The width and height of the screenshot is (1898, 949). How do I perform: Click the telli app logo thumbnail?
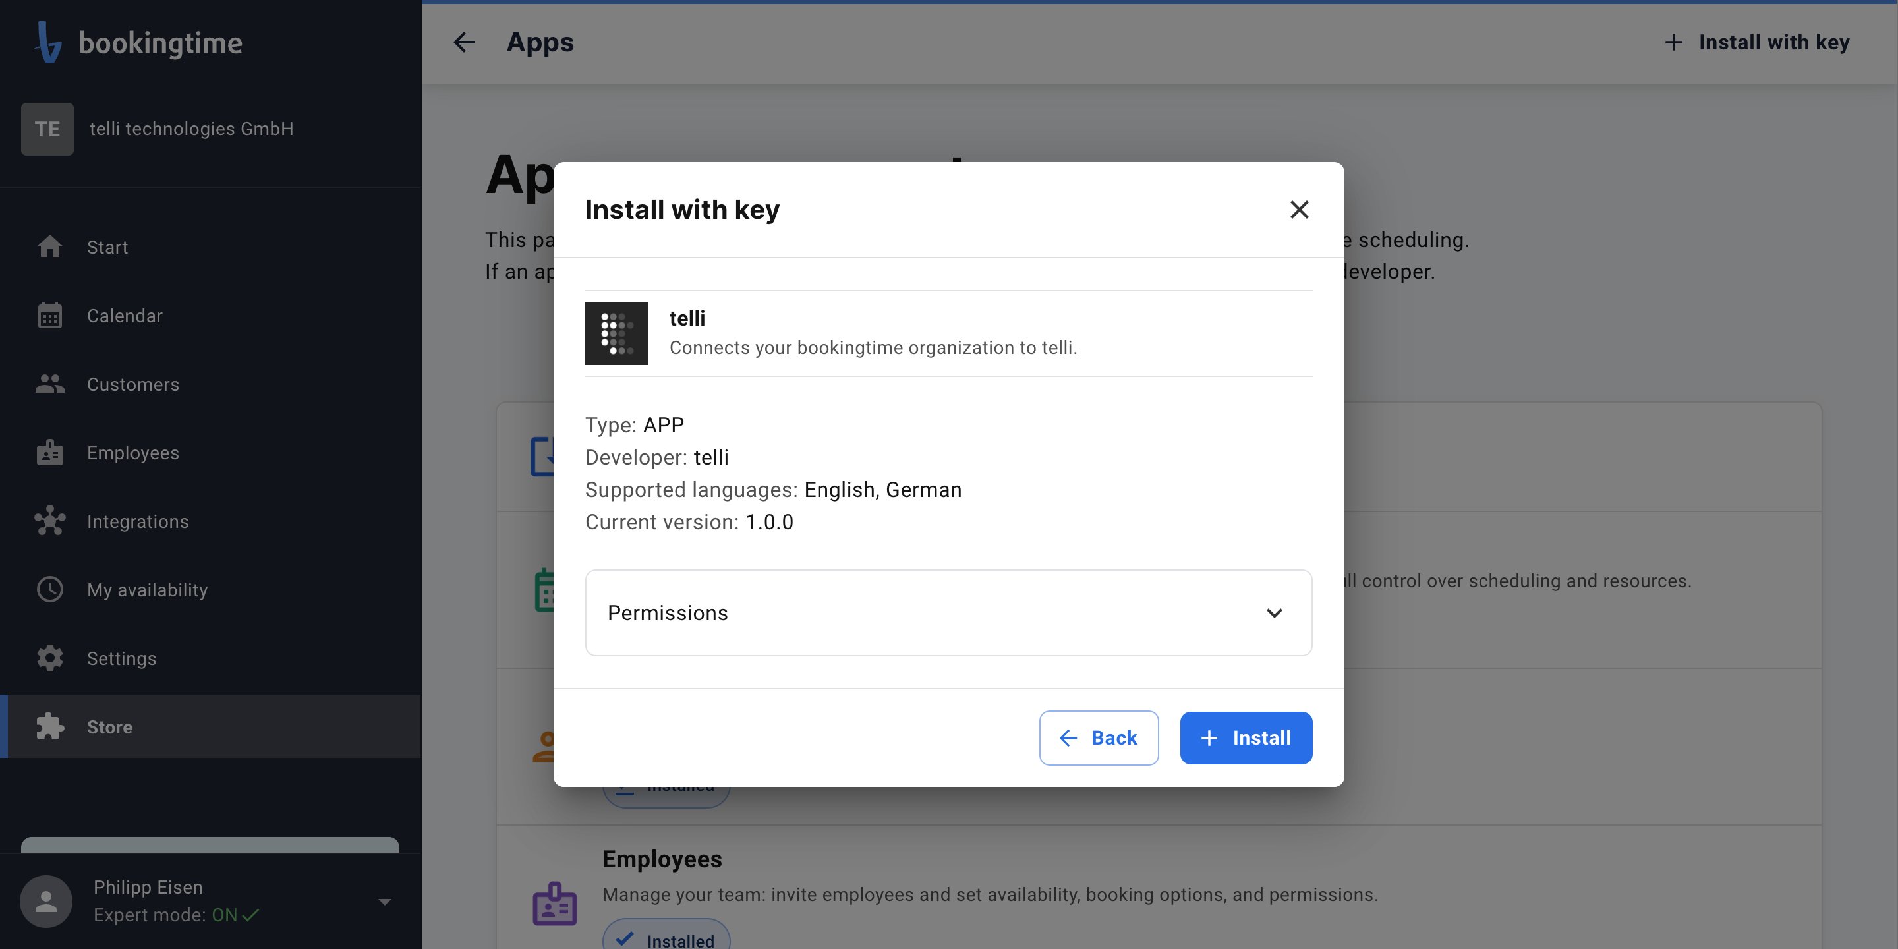click(617, 333)
